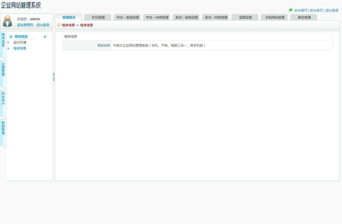Open the 管理首页 tab
The height and width of the screenshot is (224, 342).
coord(69,17)
